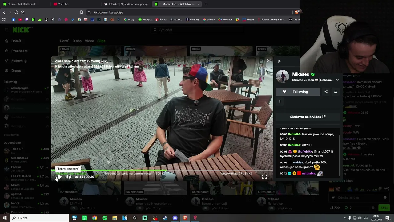The width and height of the screenshot is (394, 222).
Task: Switch to the Domů channel tab
Action: pyautogui.click(x=65, y=41)
